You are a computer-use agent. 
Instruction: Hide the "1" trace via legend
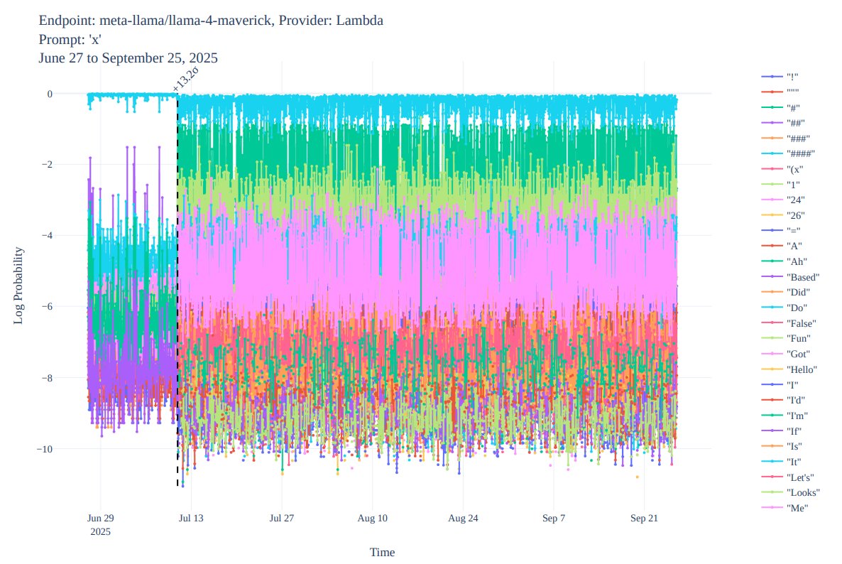[781, 185]
